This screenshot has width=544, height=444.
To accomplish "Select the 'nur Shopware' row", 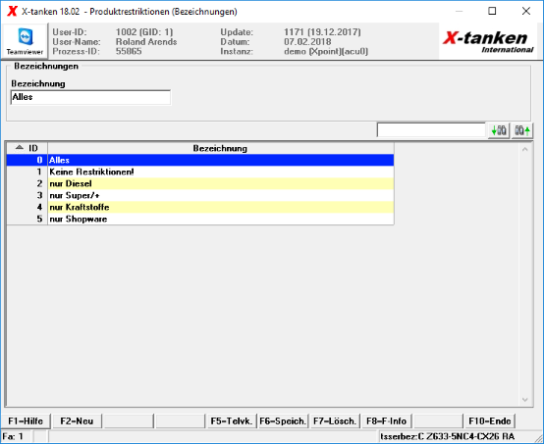I will point(200,219).
